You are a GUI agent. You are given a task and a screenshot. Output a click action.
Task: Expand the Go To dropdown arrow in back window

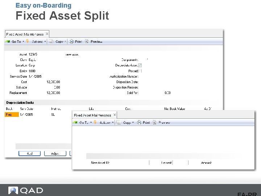point(23,41)
